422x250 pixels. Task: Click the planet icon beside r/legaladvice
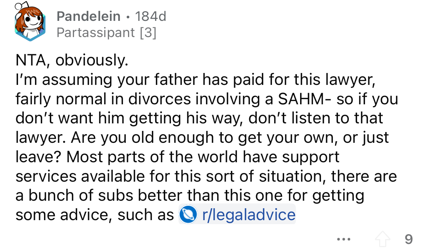point(186,215)
